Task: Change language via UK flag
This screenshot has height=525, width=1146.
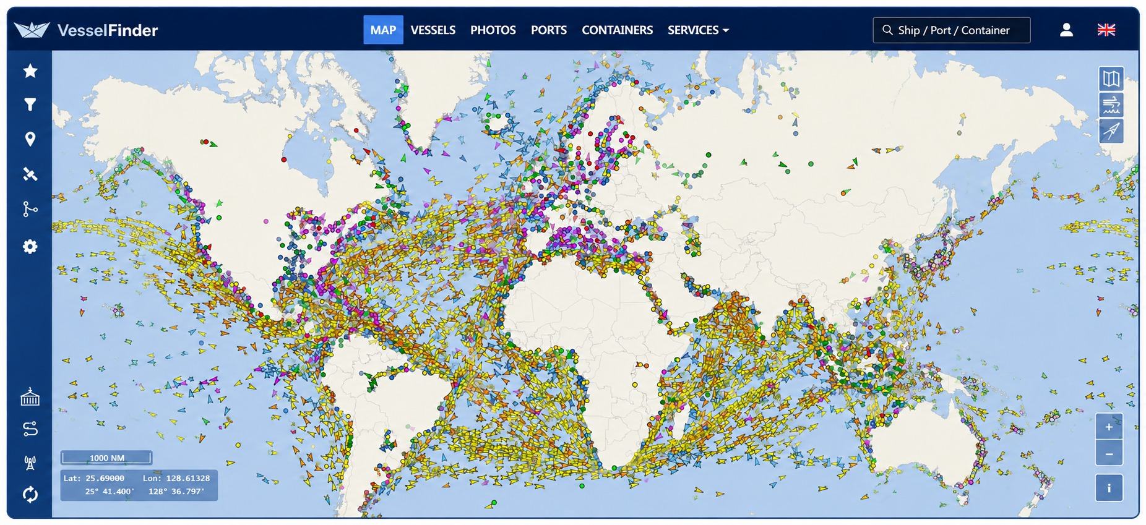Action: [1106, 30]
